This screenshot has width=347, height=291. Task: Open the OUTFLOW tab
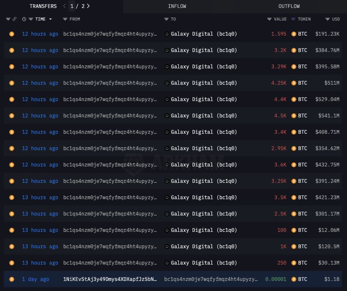[x=289, y=6]
